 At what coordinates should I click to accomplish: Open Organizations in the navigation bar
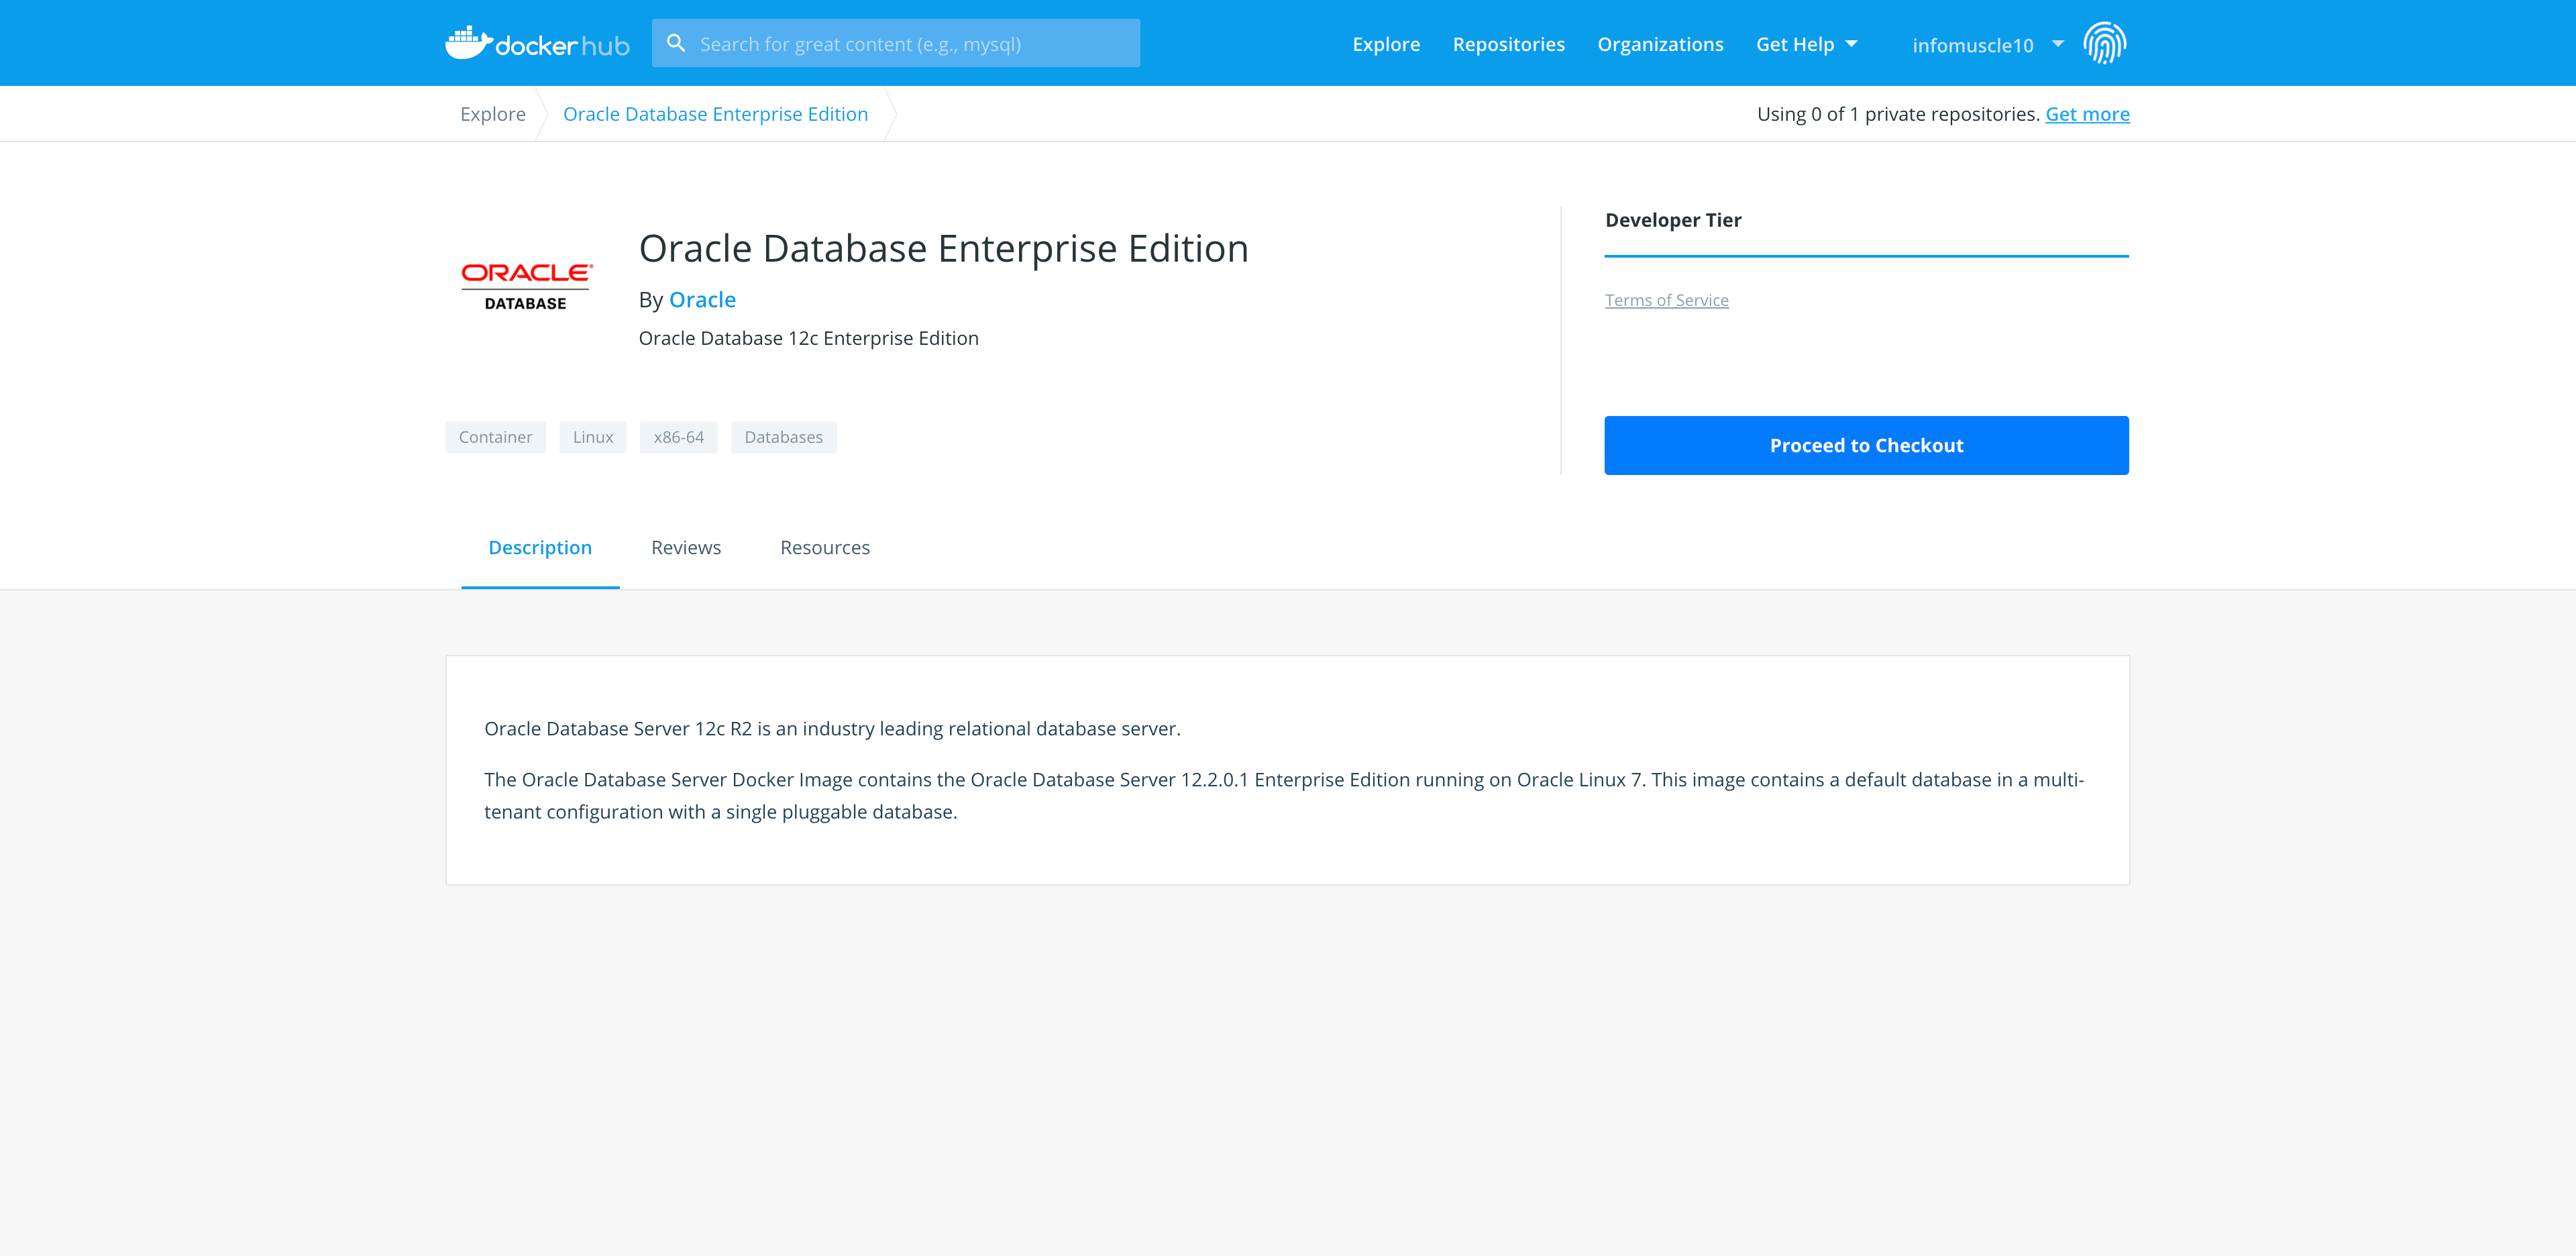[1660, 44]
